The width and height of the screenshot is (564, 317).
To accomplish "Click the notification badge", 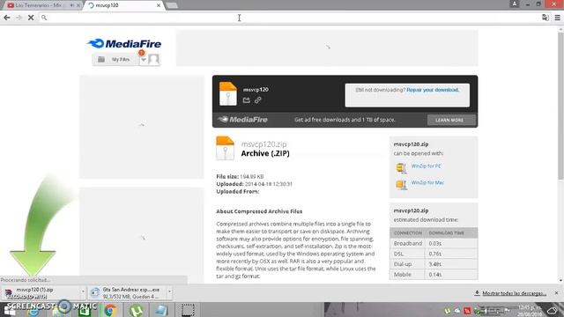I will point(142,53).
